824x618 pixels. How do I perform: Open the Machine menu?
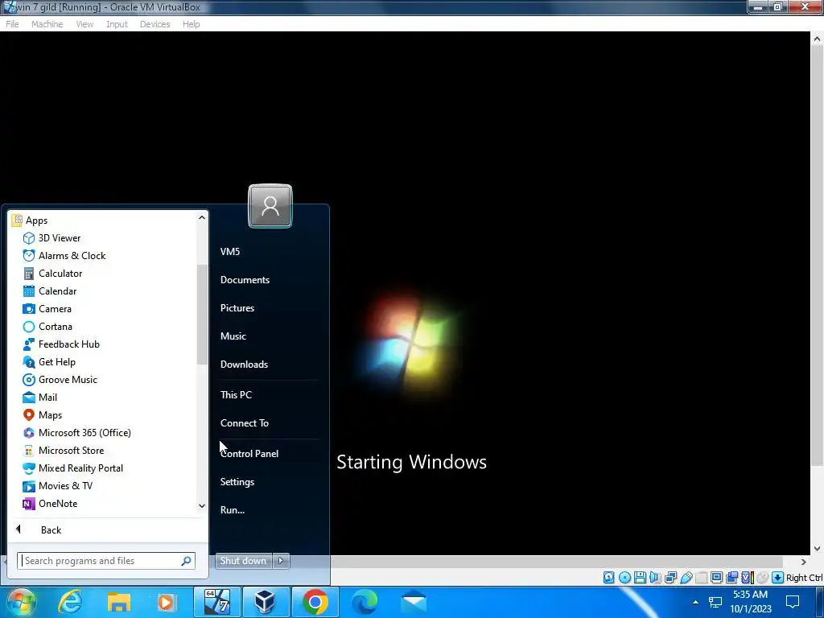[x=47, y=24]
